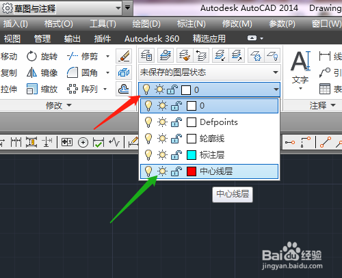
Task: Click the Table (表格) icon
Action: [x=325, y=89]
